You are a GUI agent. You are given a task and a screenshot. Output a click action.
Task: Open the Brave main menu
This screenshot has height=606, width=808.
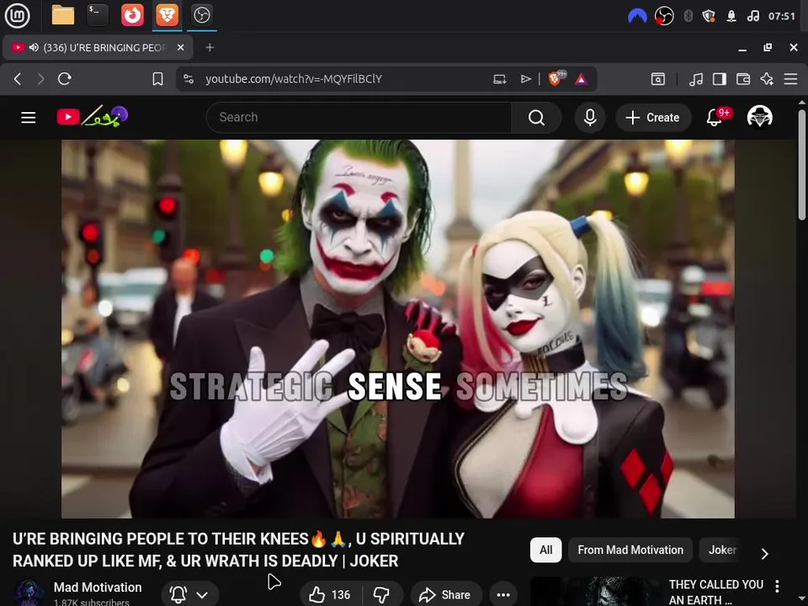pyautogui.click(x=790, y=79)
